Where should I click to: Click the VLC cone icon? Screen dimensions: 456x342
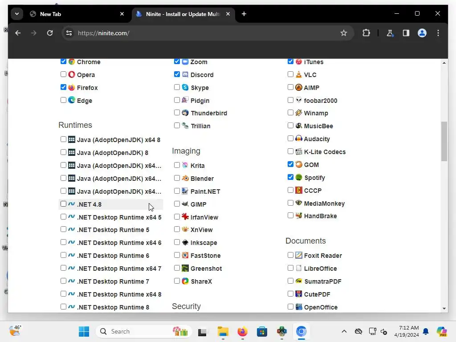click(299, 74)
